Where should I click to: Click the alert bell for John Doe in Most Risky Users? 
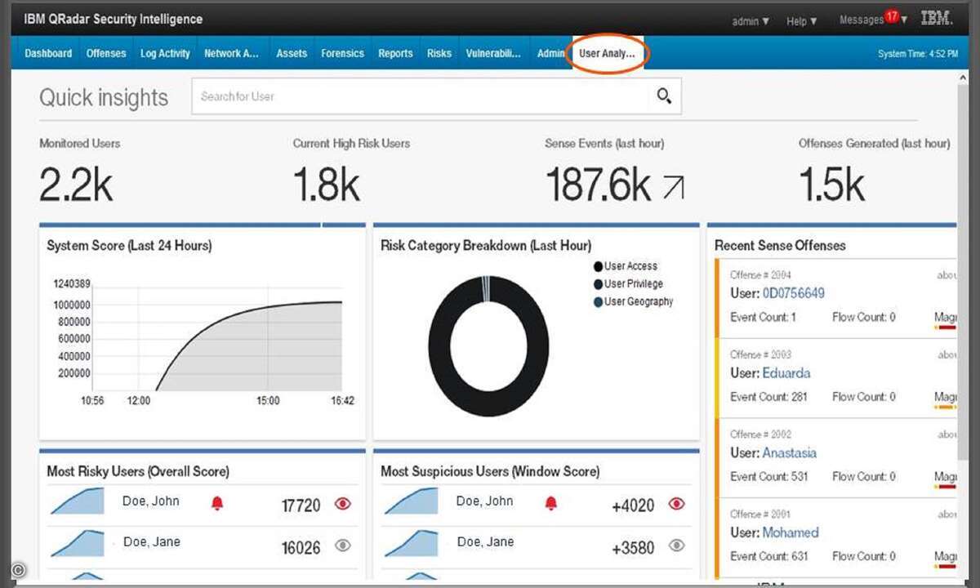[217, 504]
